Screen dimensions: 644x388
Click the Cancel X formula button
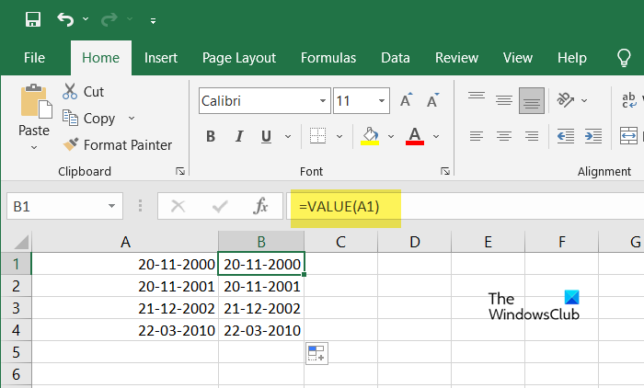178,206
